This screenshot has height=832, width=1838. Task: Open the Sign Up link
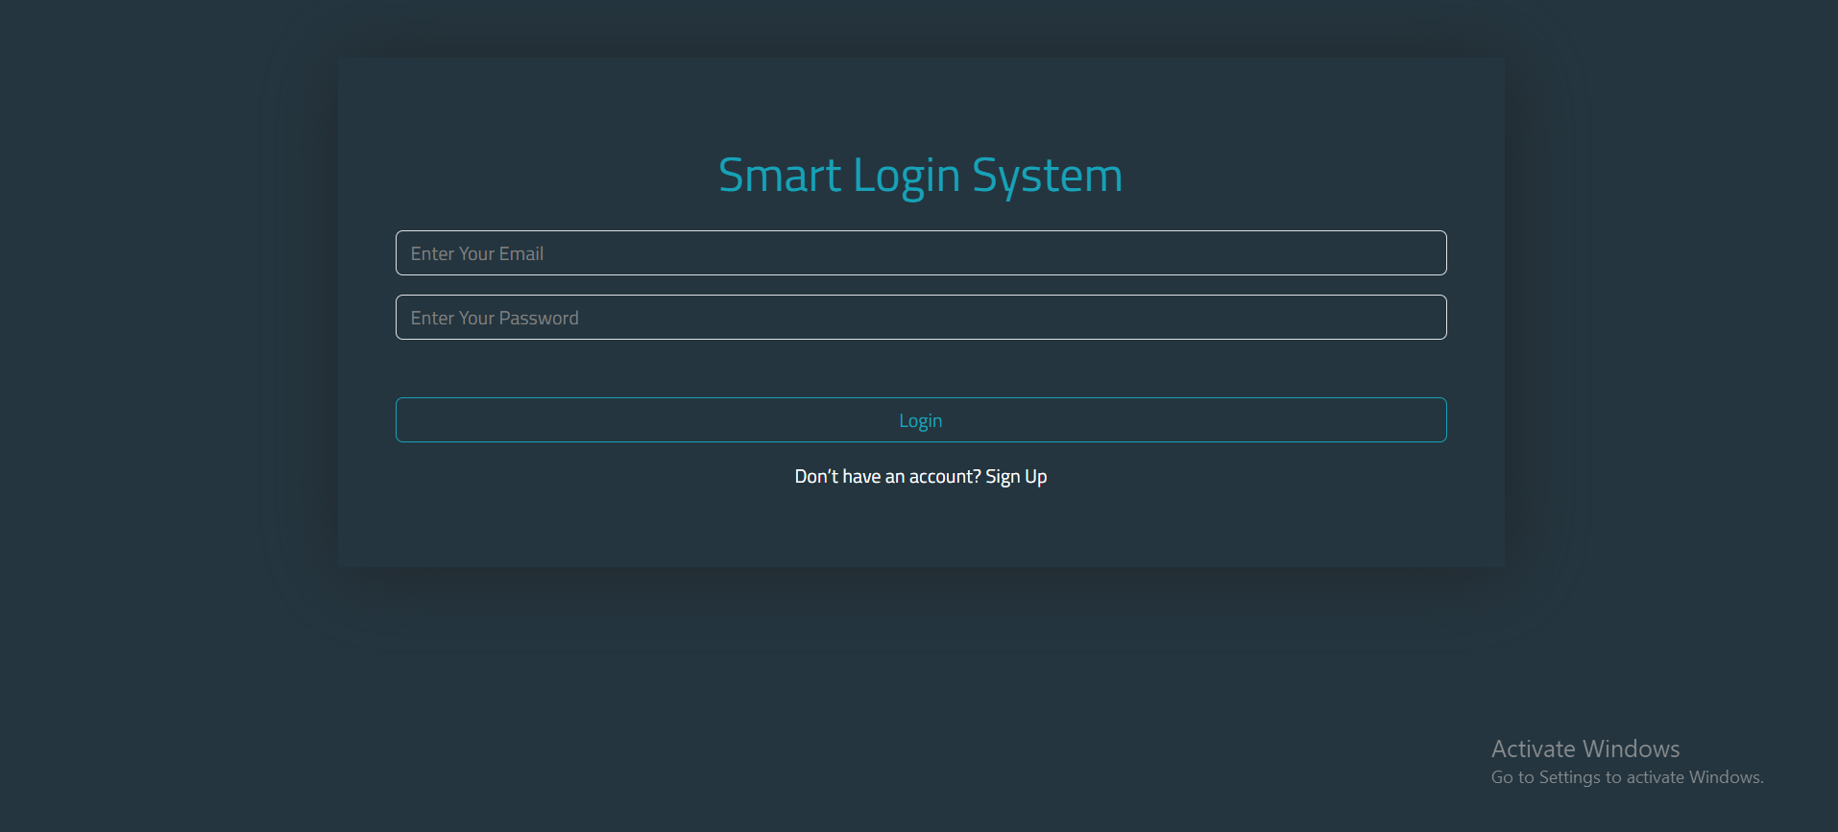click(x=1016, y=477)
